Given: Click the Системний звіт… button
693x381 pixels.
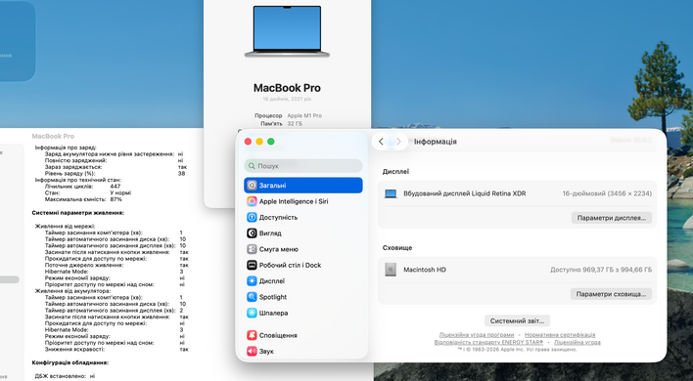Looking at the screenshot, I should tap(517, 320).
